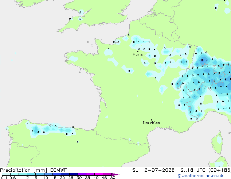Click the legend label 50
Screen dimensions: 231x179
tap(113, 178)
